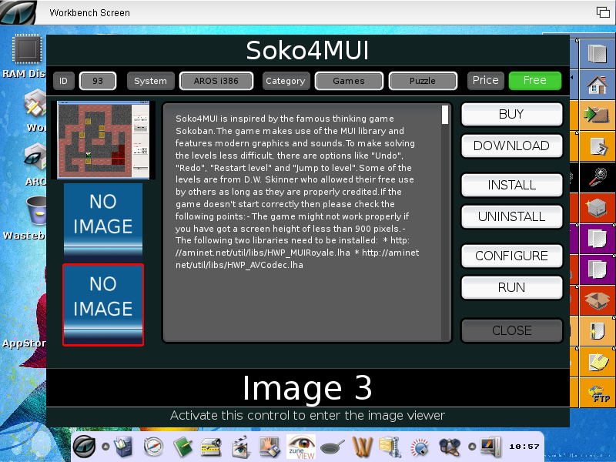Click the BUY button
This screenshot has width=616, height=462.
(511, 114)
